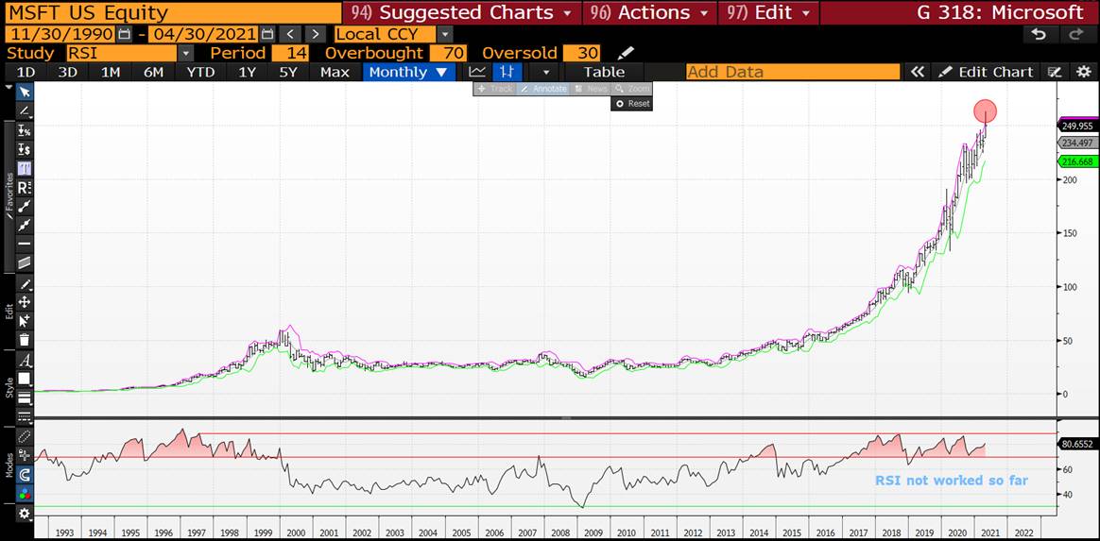Pick the extended line with nodes tool
The image size is (1100, 541).
point(25,225)
